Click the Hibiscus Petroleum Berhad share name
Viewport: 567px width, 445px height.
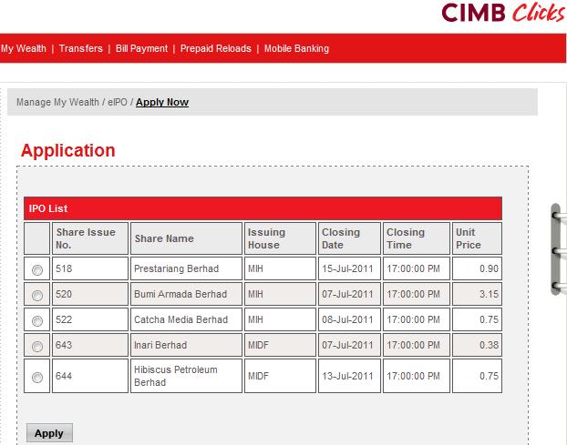tap(176, 376)
